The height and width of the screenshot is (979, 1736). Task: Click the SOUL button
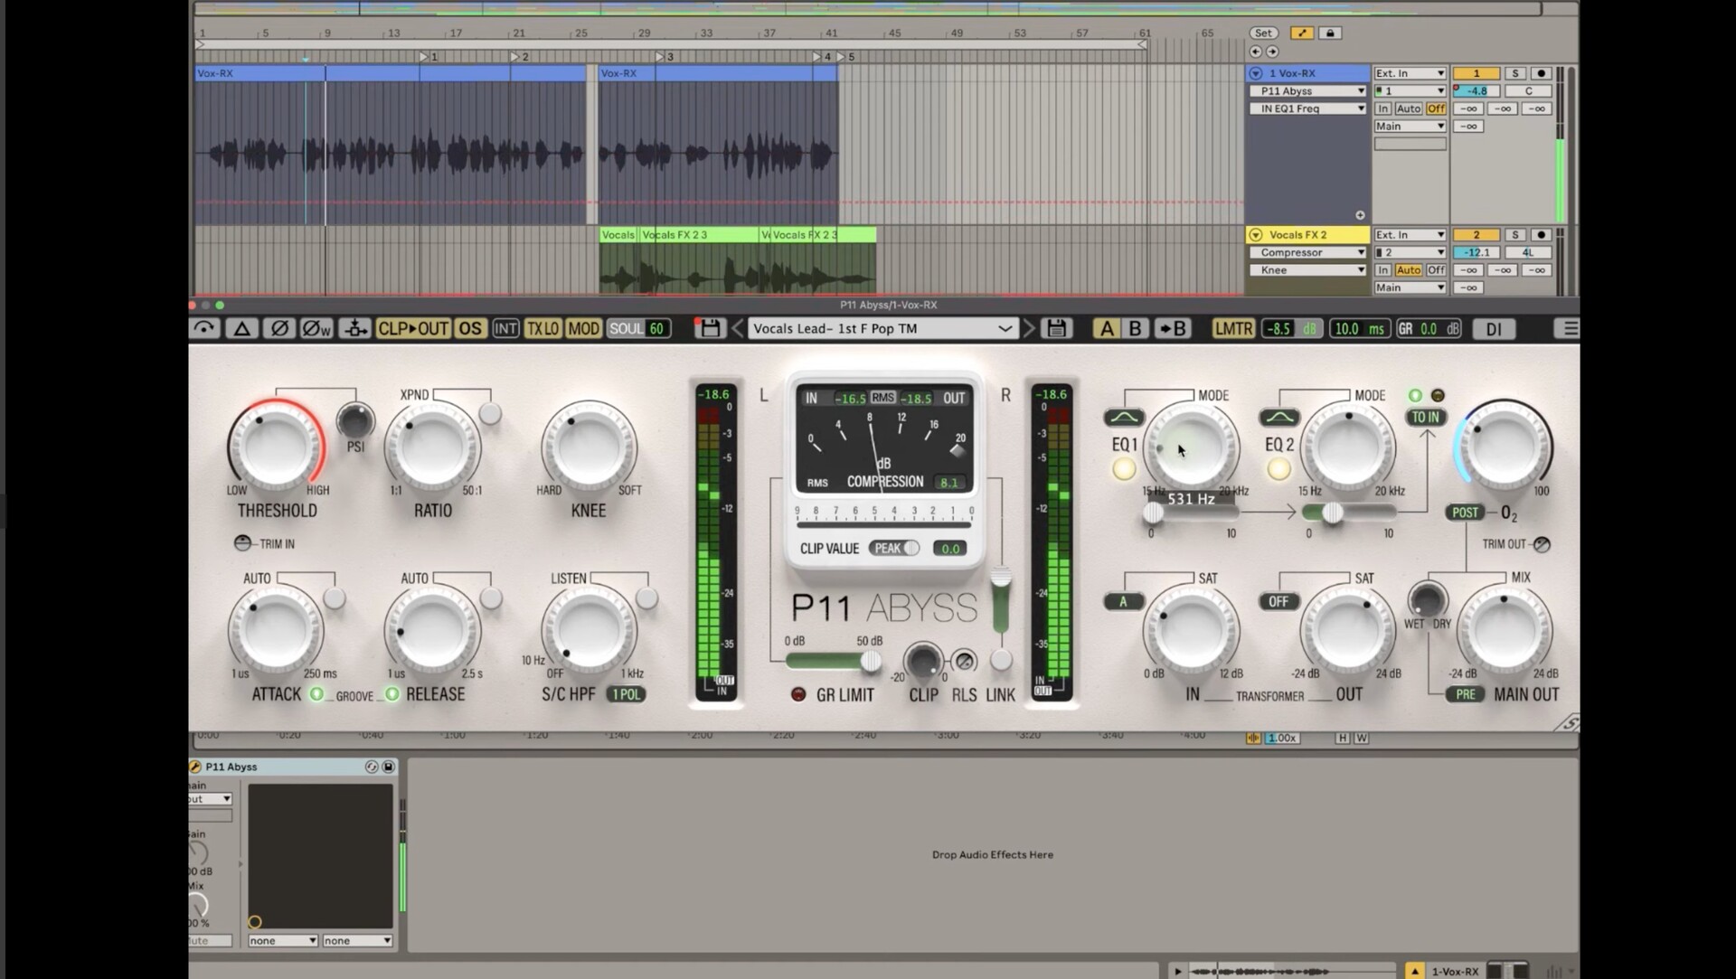pos(627,328)
